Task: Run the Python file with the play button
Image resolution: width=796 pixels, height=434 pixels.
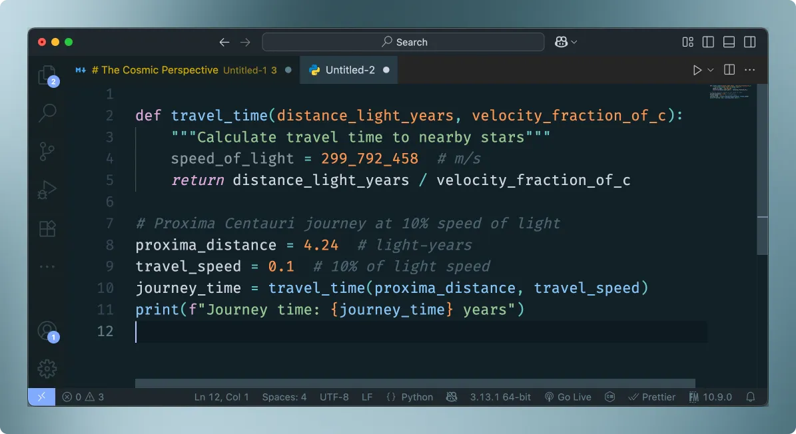Action: (x=697, y=69)
